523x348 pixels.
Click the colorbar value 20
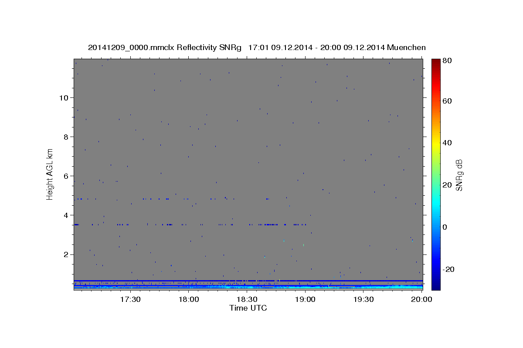(447, 185)
